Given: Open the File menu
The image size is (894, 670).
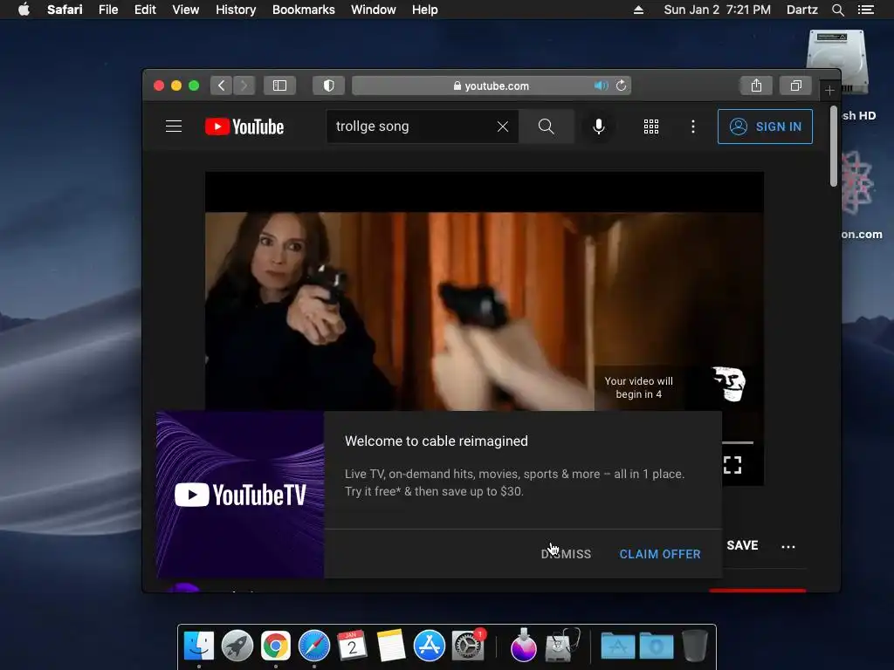Looking at the screenshot, I should pyautogui.click(x=108, y=10).
